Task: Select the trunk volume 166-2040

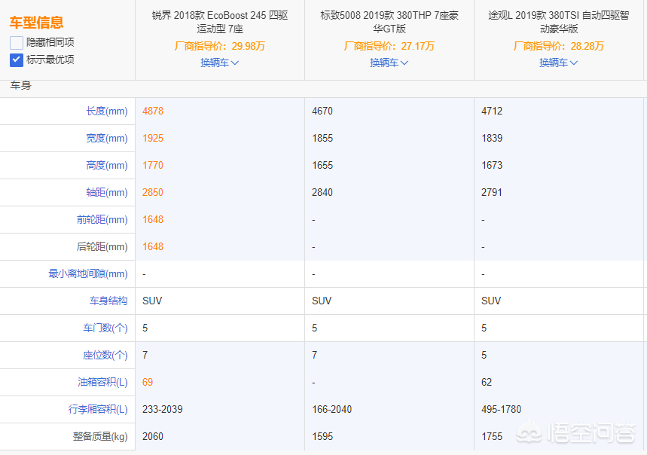Action: [332, 410]
